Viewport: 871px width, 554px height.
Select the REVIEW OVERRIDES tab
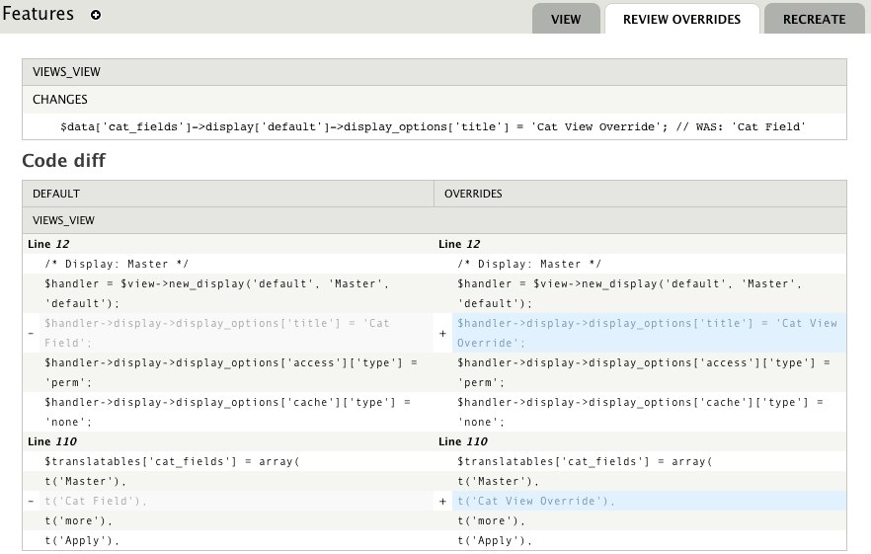(x=681, y=19)
